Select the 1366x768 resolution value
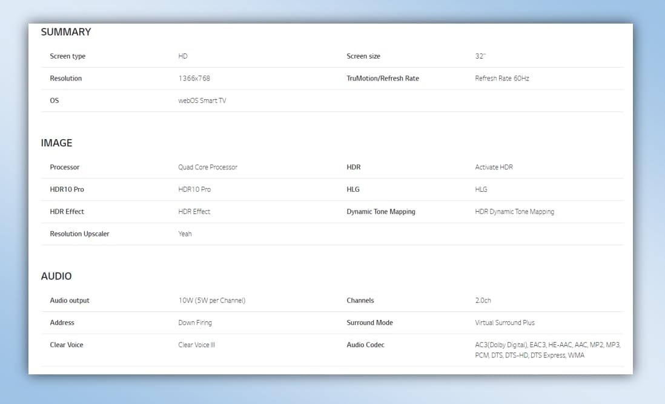 pos(194,79)
